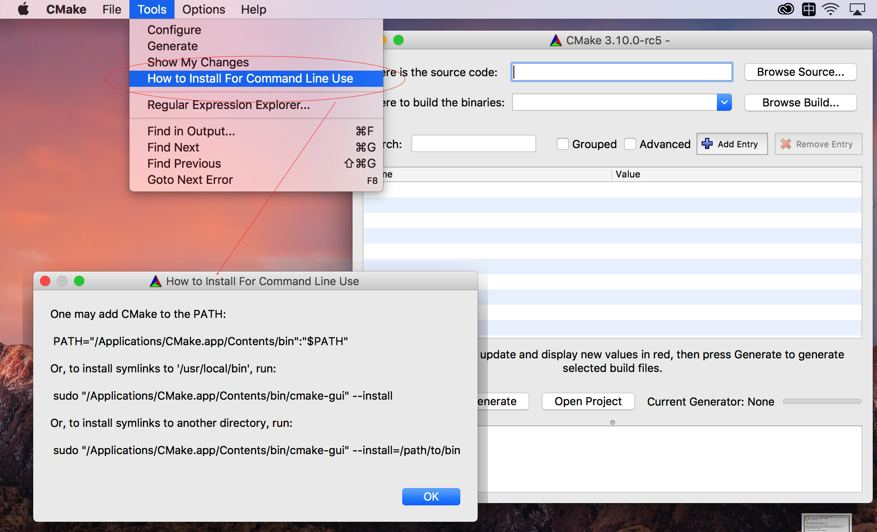Click the CMake logo in dialog title bar
The image size is (877, 532).
tap(153, 282)
